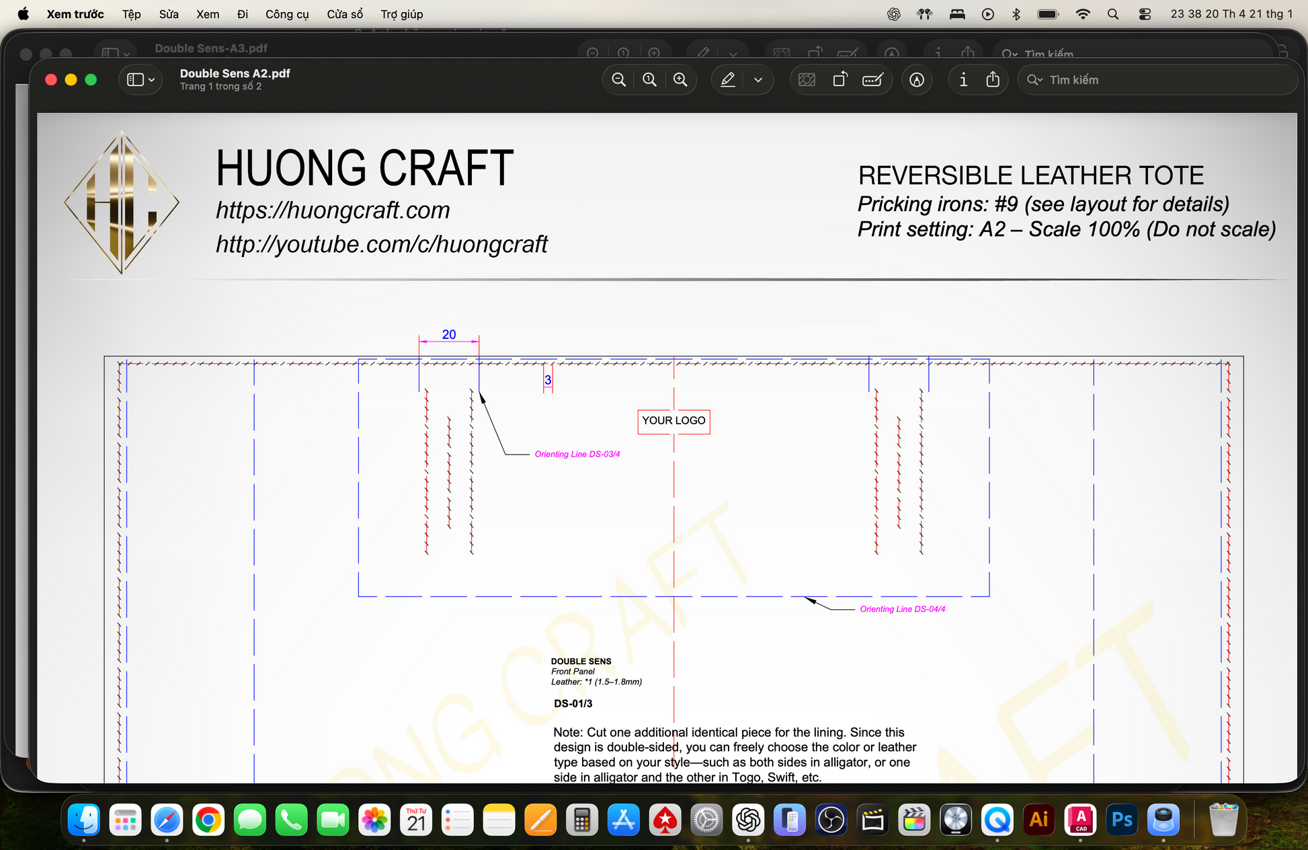Zoom out the PDF view
This screenshot has height=850, width=1308.
[618, 80]
